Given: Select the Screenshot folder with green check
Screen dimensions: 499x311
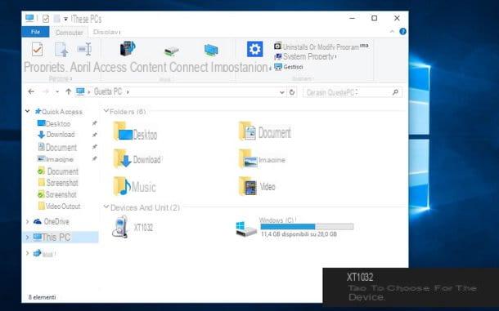Looking at the screenshot, I should click(x=57, y=194).
